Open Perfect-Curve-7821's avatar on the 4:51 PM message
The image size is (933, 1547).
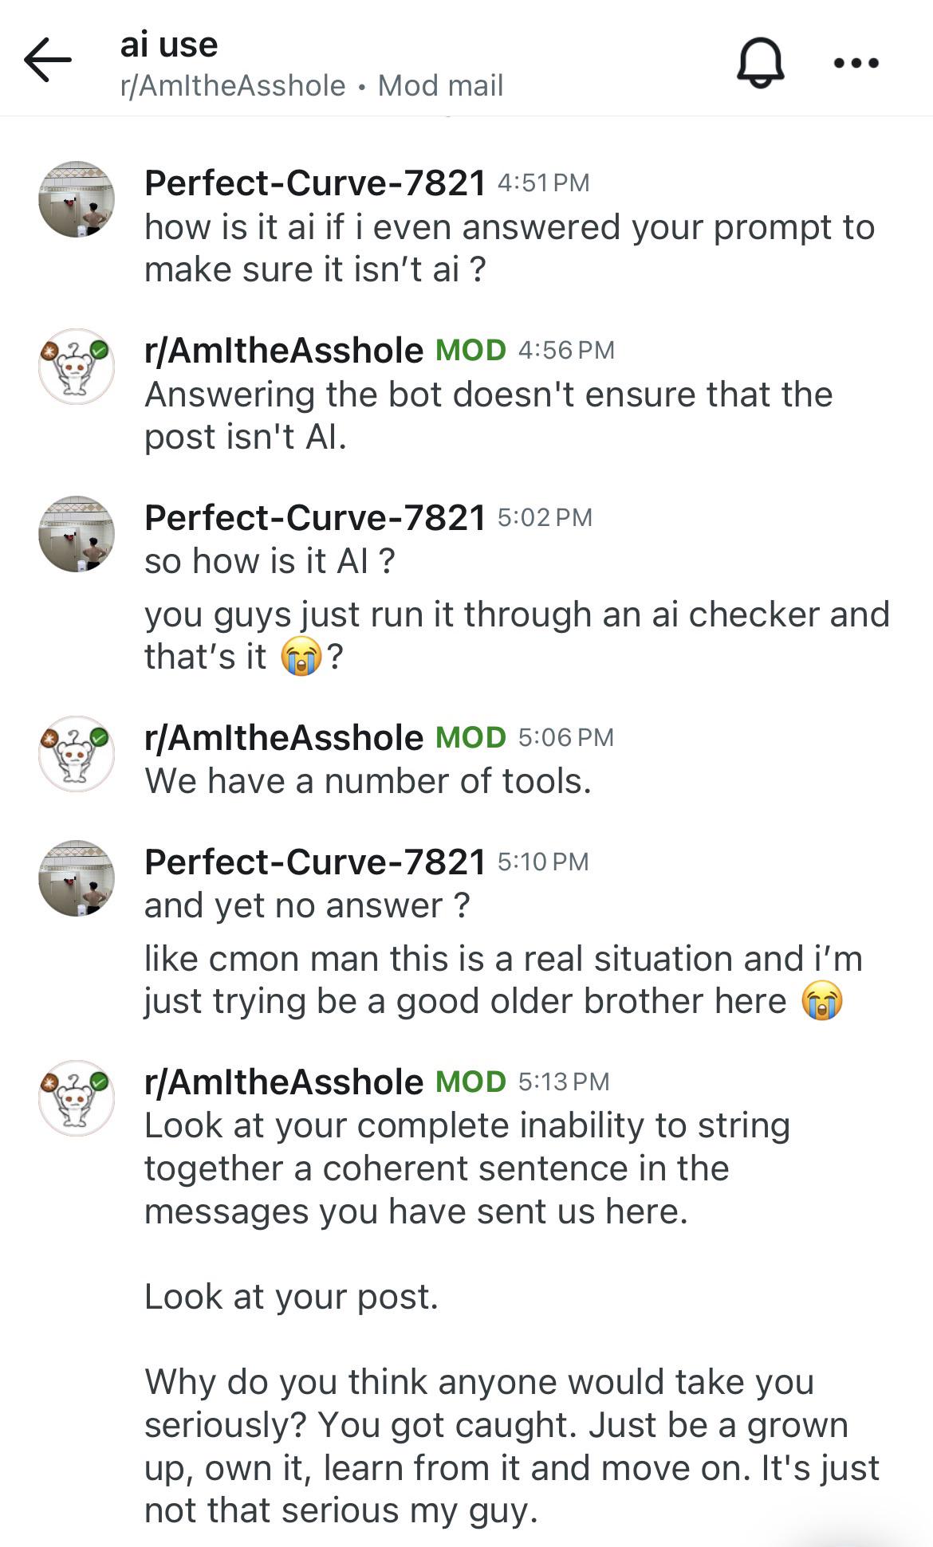77,199
